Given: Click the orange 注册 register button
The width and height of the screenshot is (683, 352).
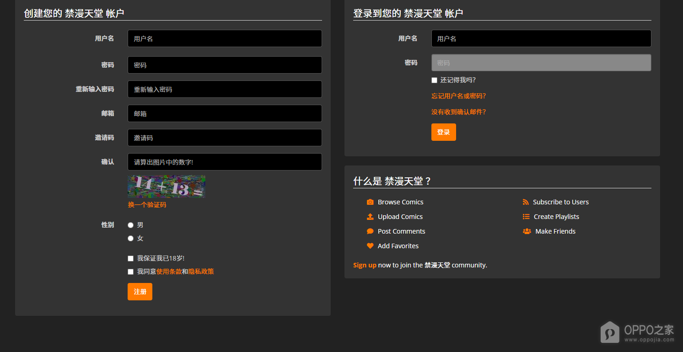Looking at the screenshot, I should pyautogui.click(x=140, y=292).
